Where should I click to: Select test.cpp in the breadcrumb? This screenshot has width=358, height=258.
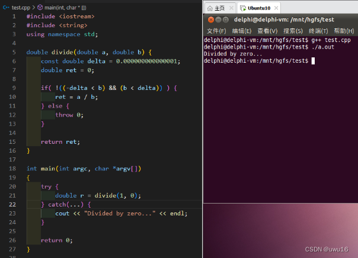pyautogui.click(x=21, y=8)
